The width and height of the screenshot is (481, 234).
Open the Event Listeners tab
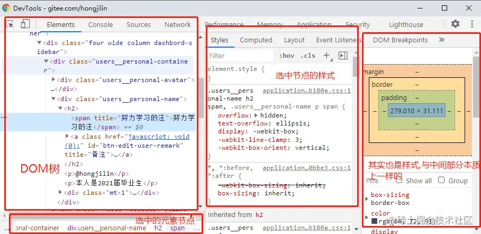[x=339, y=40]
